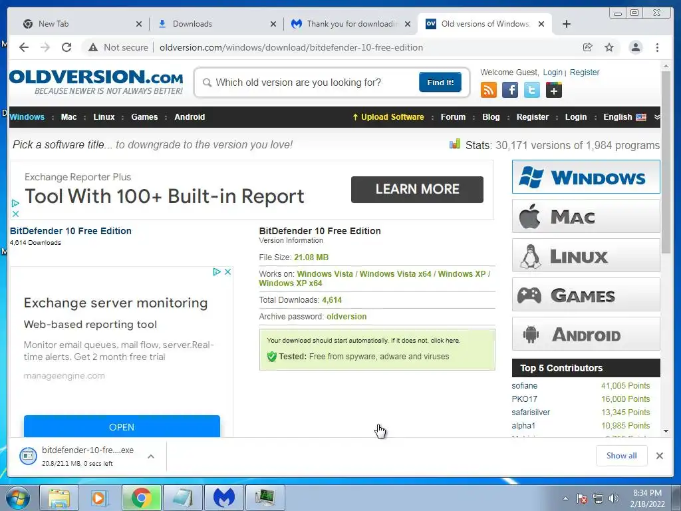Click the BitDefender 10 Free Edition link
Screen dimensions: 681x511
click(x=70, y=231)
